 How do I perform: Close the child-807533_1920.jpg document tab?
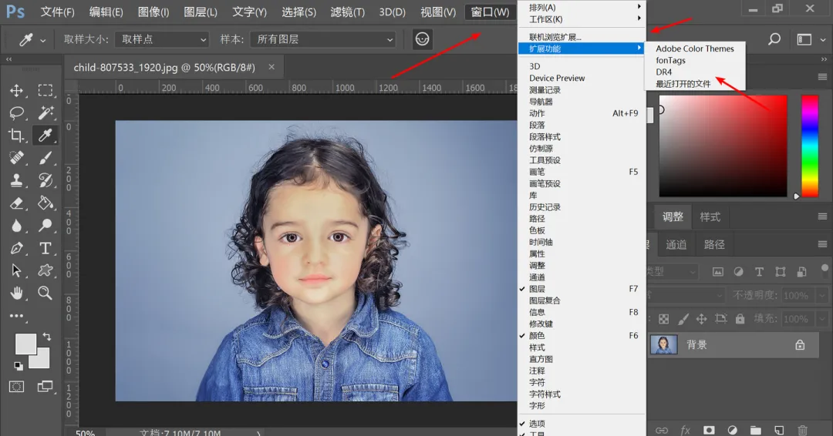click(x=271, y=67)
